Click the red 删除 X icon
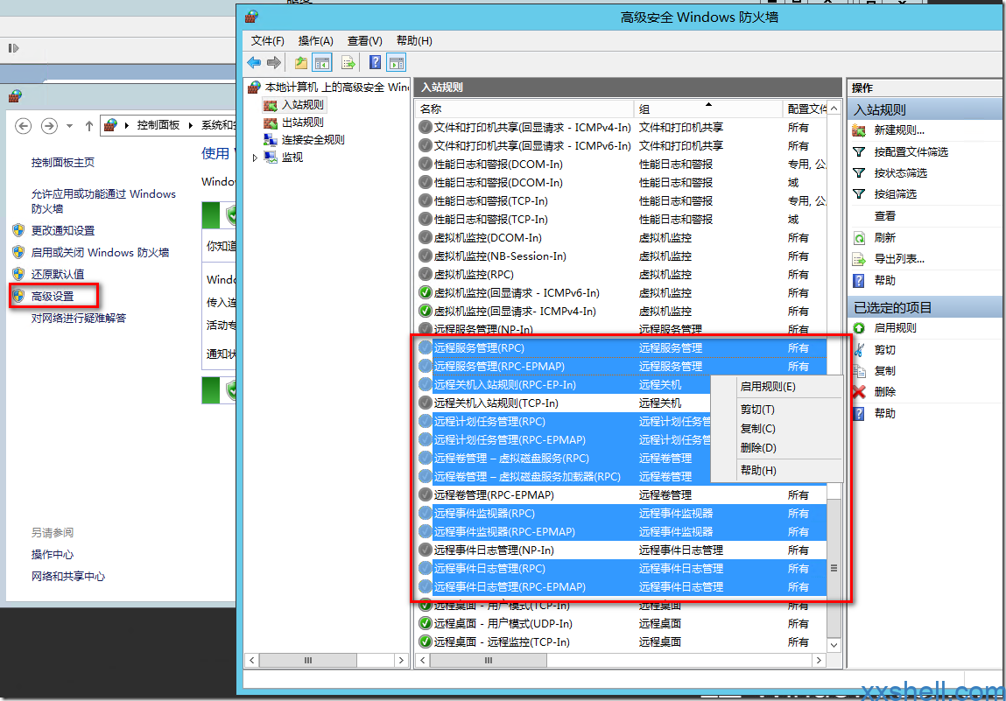1006x701 pixels. point(859,392)
